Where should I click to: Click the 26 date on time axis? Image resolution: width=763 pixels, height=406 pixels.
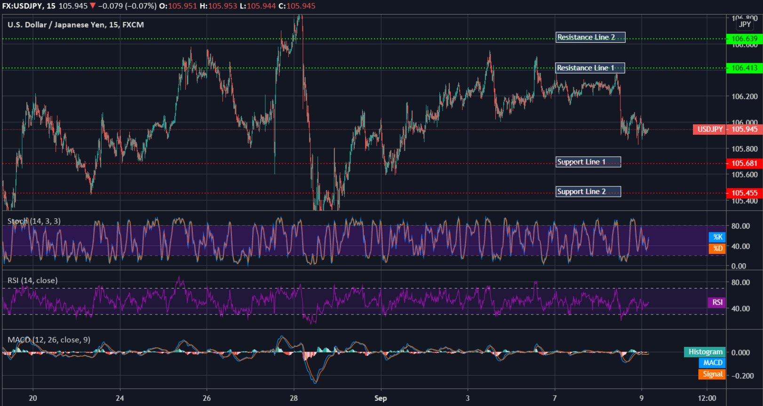pyautogui.click(x=207, y=398)
